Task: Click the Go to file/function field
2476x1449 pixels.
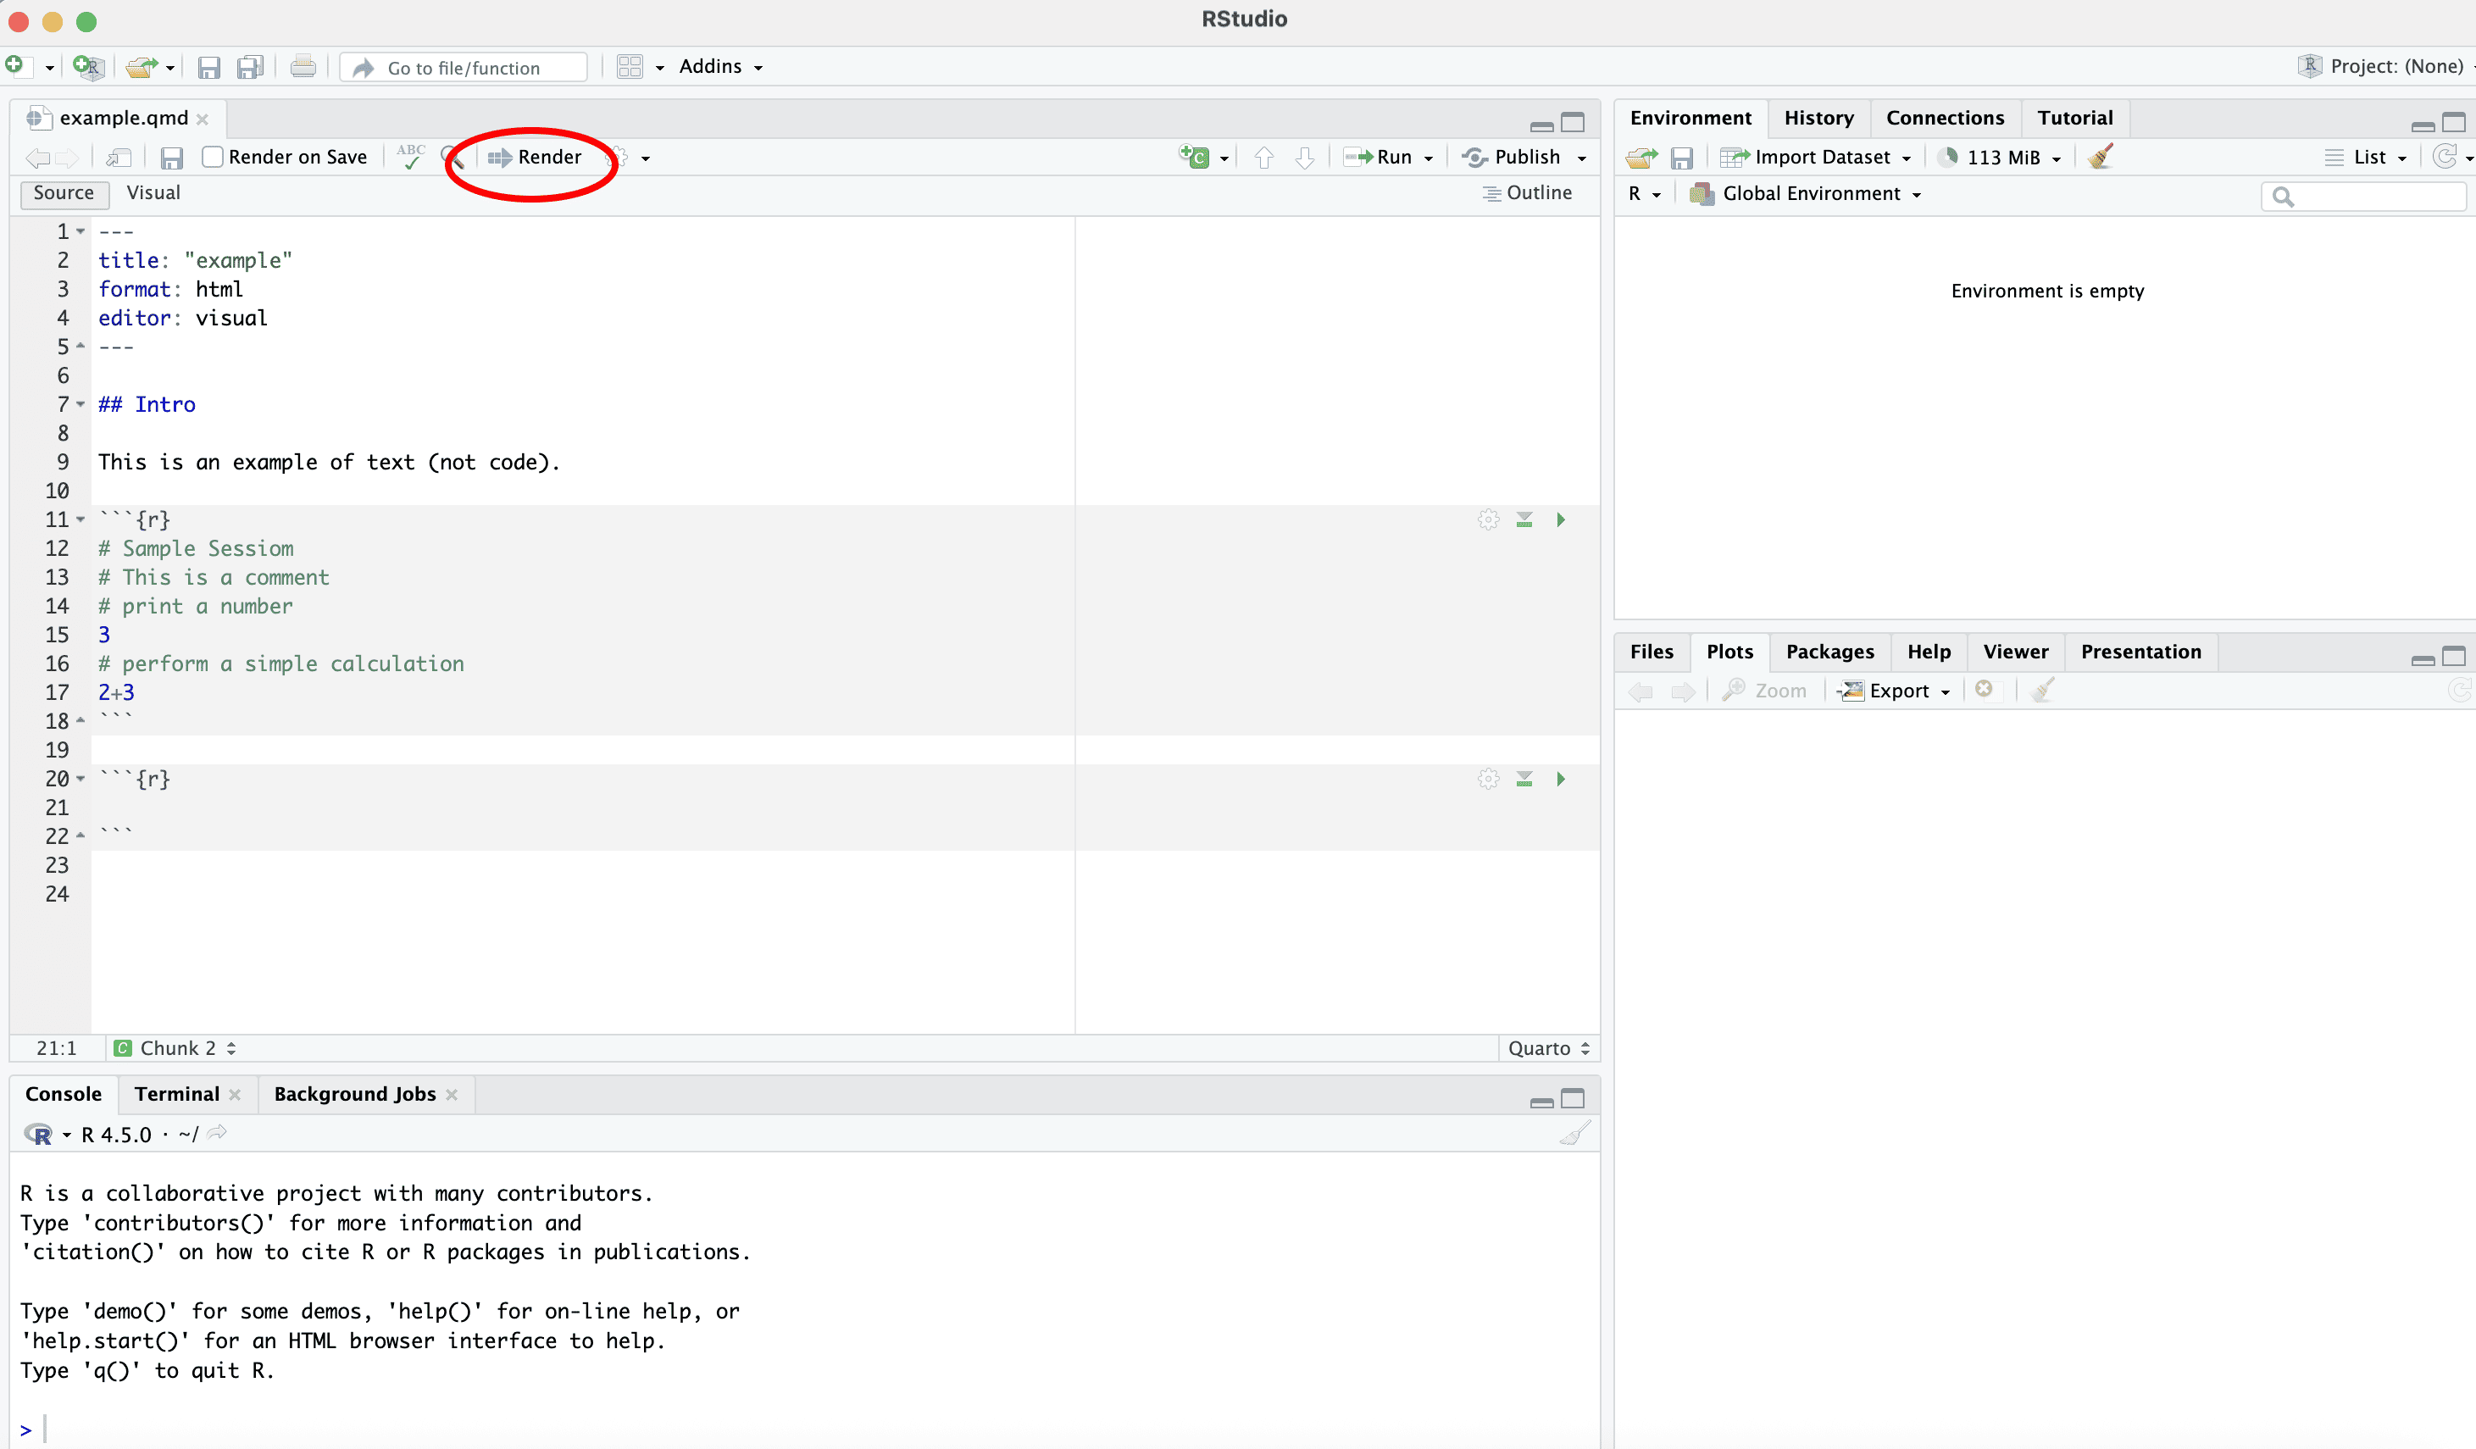Action: pos(464,68)
